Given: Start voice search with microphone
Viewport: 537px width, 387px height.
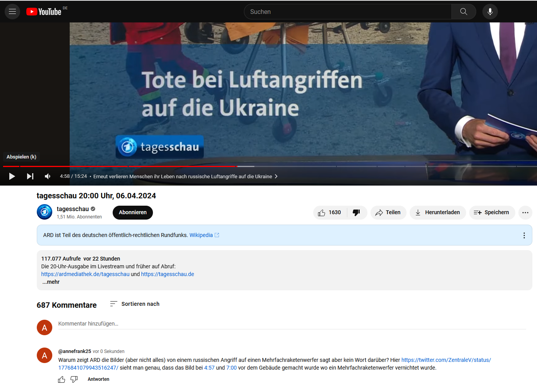Looking at the screenshot, I should point(490,12).
